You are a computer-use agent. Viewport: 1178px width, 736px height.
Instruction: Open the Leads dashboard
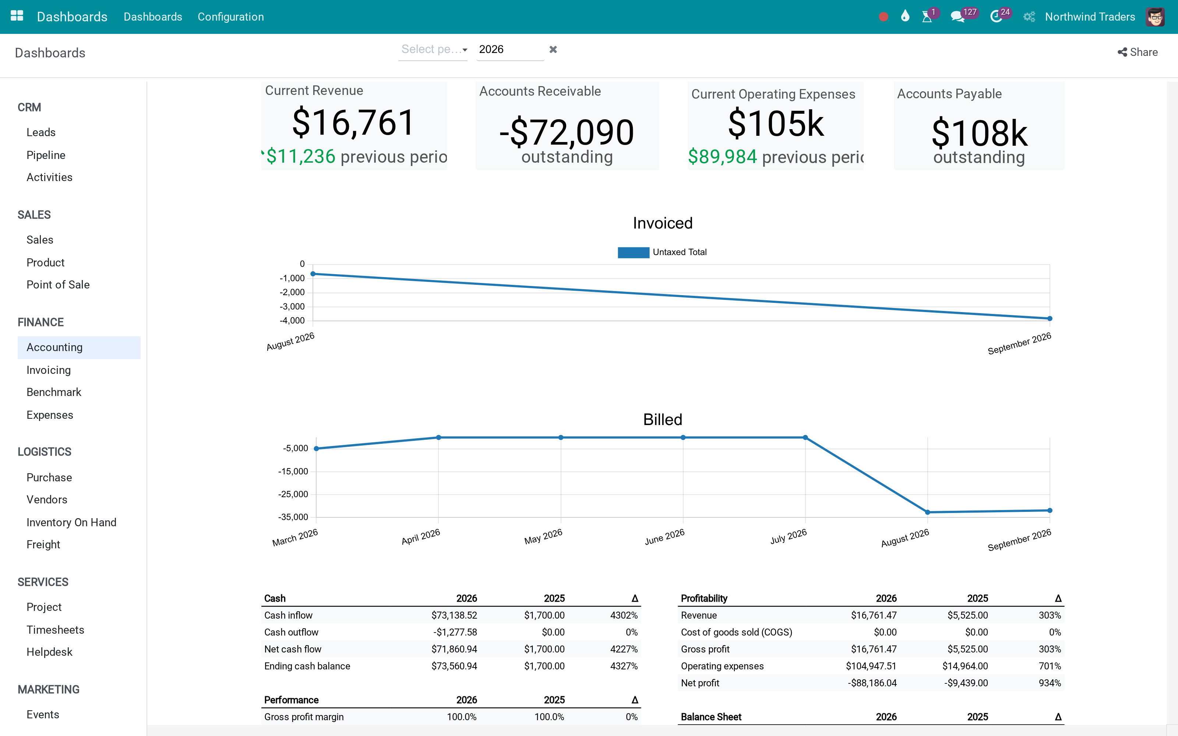[41, 132]
